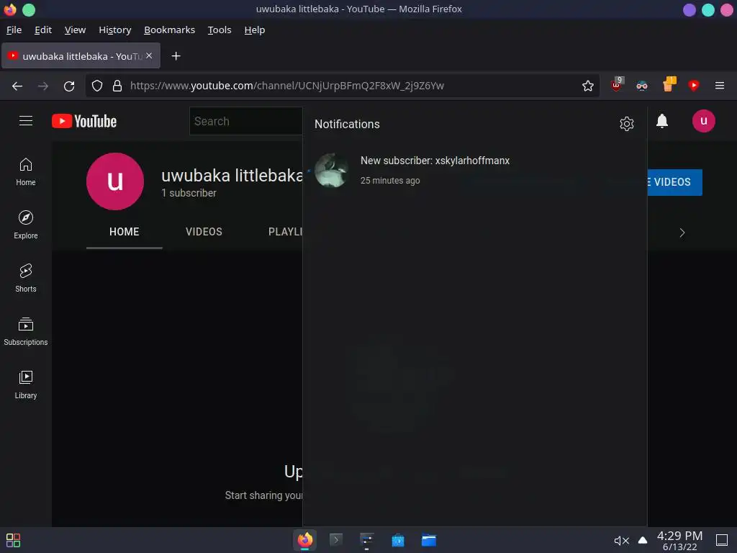Image resolution: width=737 pixels, height=553 pixels.
Task: Open the terminal from taskbar
Action: 335,540
